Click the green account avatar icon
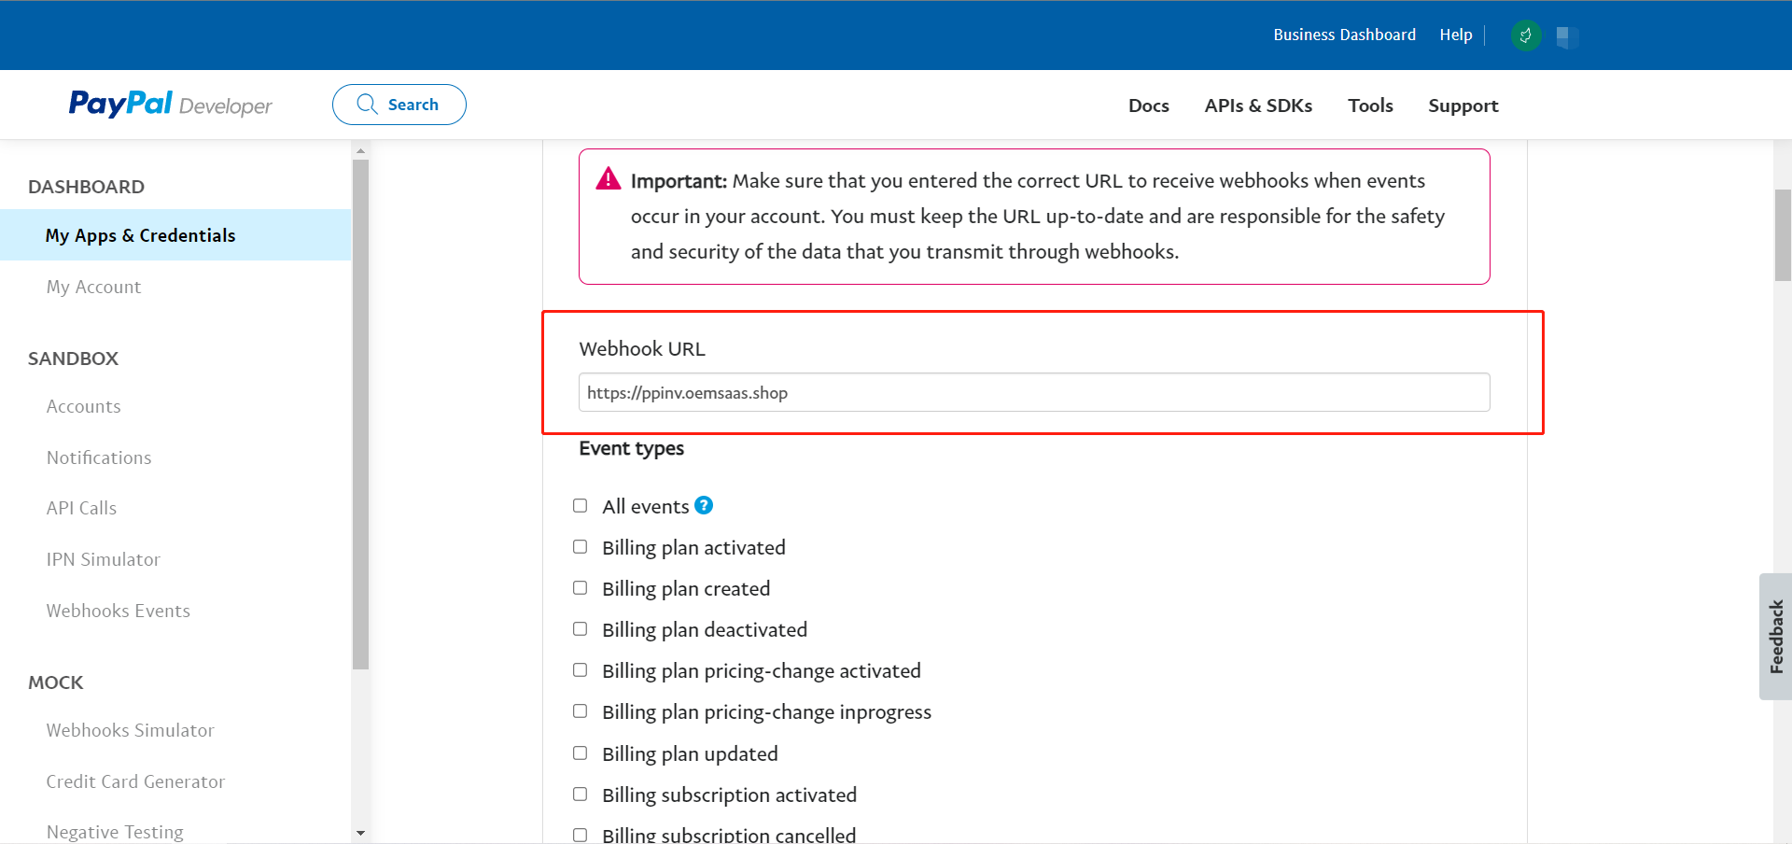This screenshot has height=844, width=1792. tap(1526, 35)
